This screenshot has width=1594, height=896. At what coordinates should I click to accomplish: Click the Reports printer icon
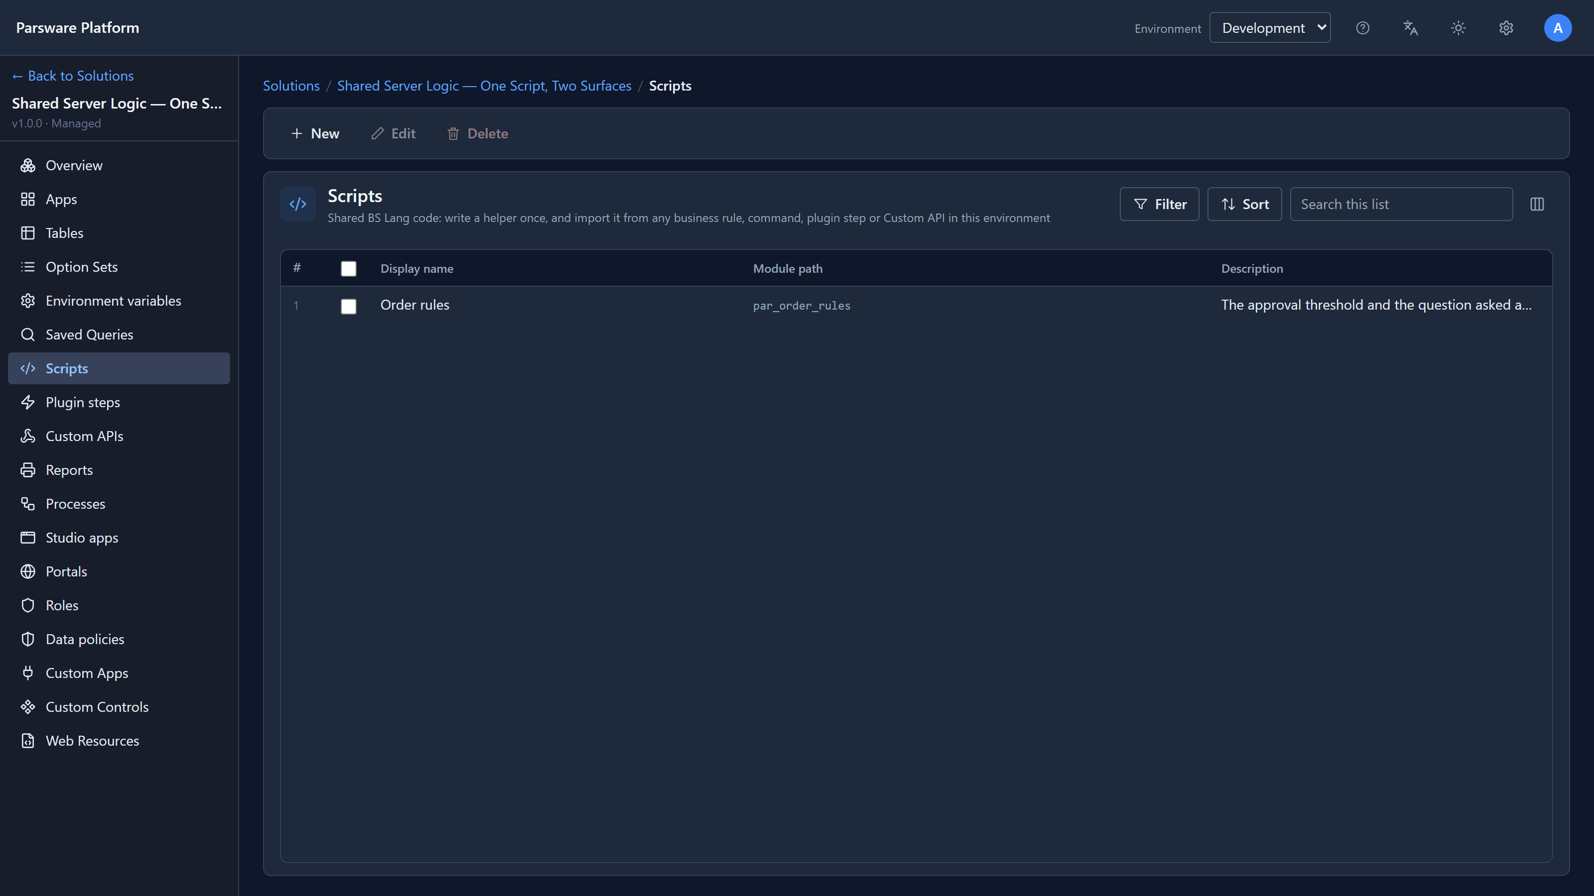28,470
